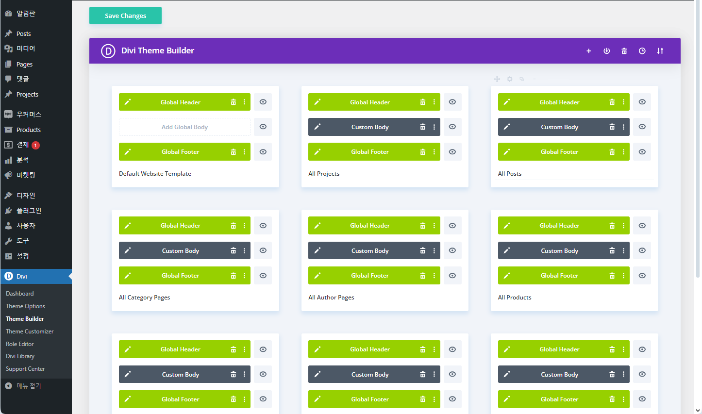The image size is (702, 414).
Task: Click Default Website Template label
Action: [155, 174]
